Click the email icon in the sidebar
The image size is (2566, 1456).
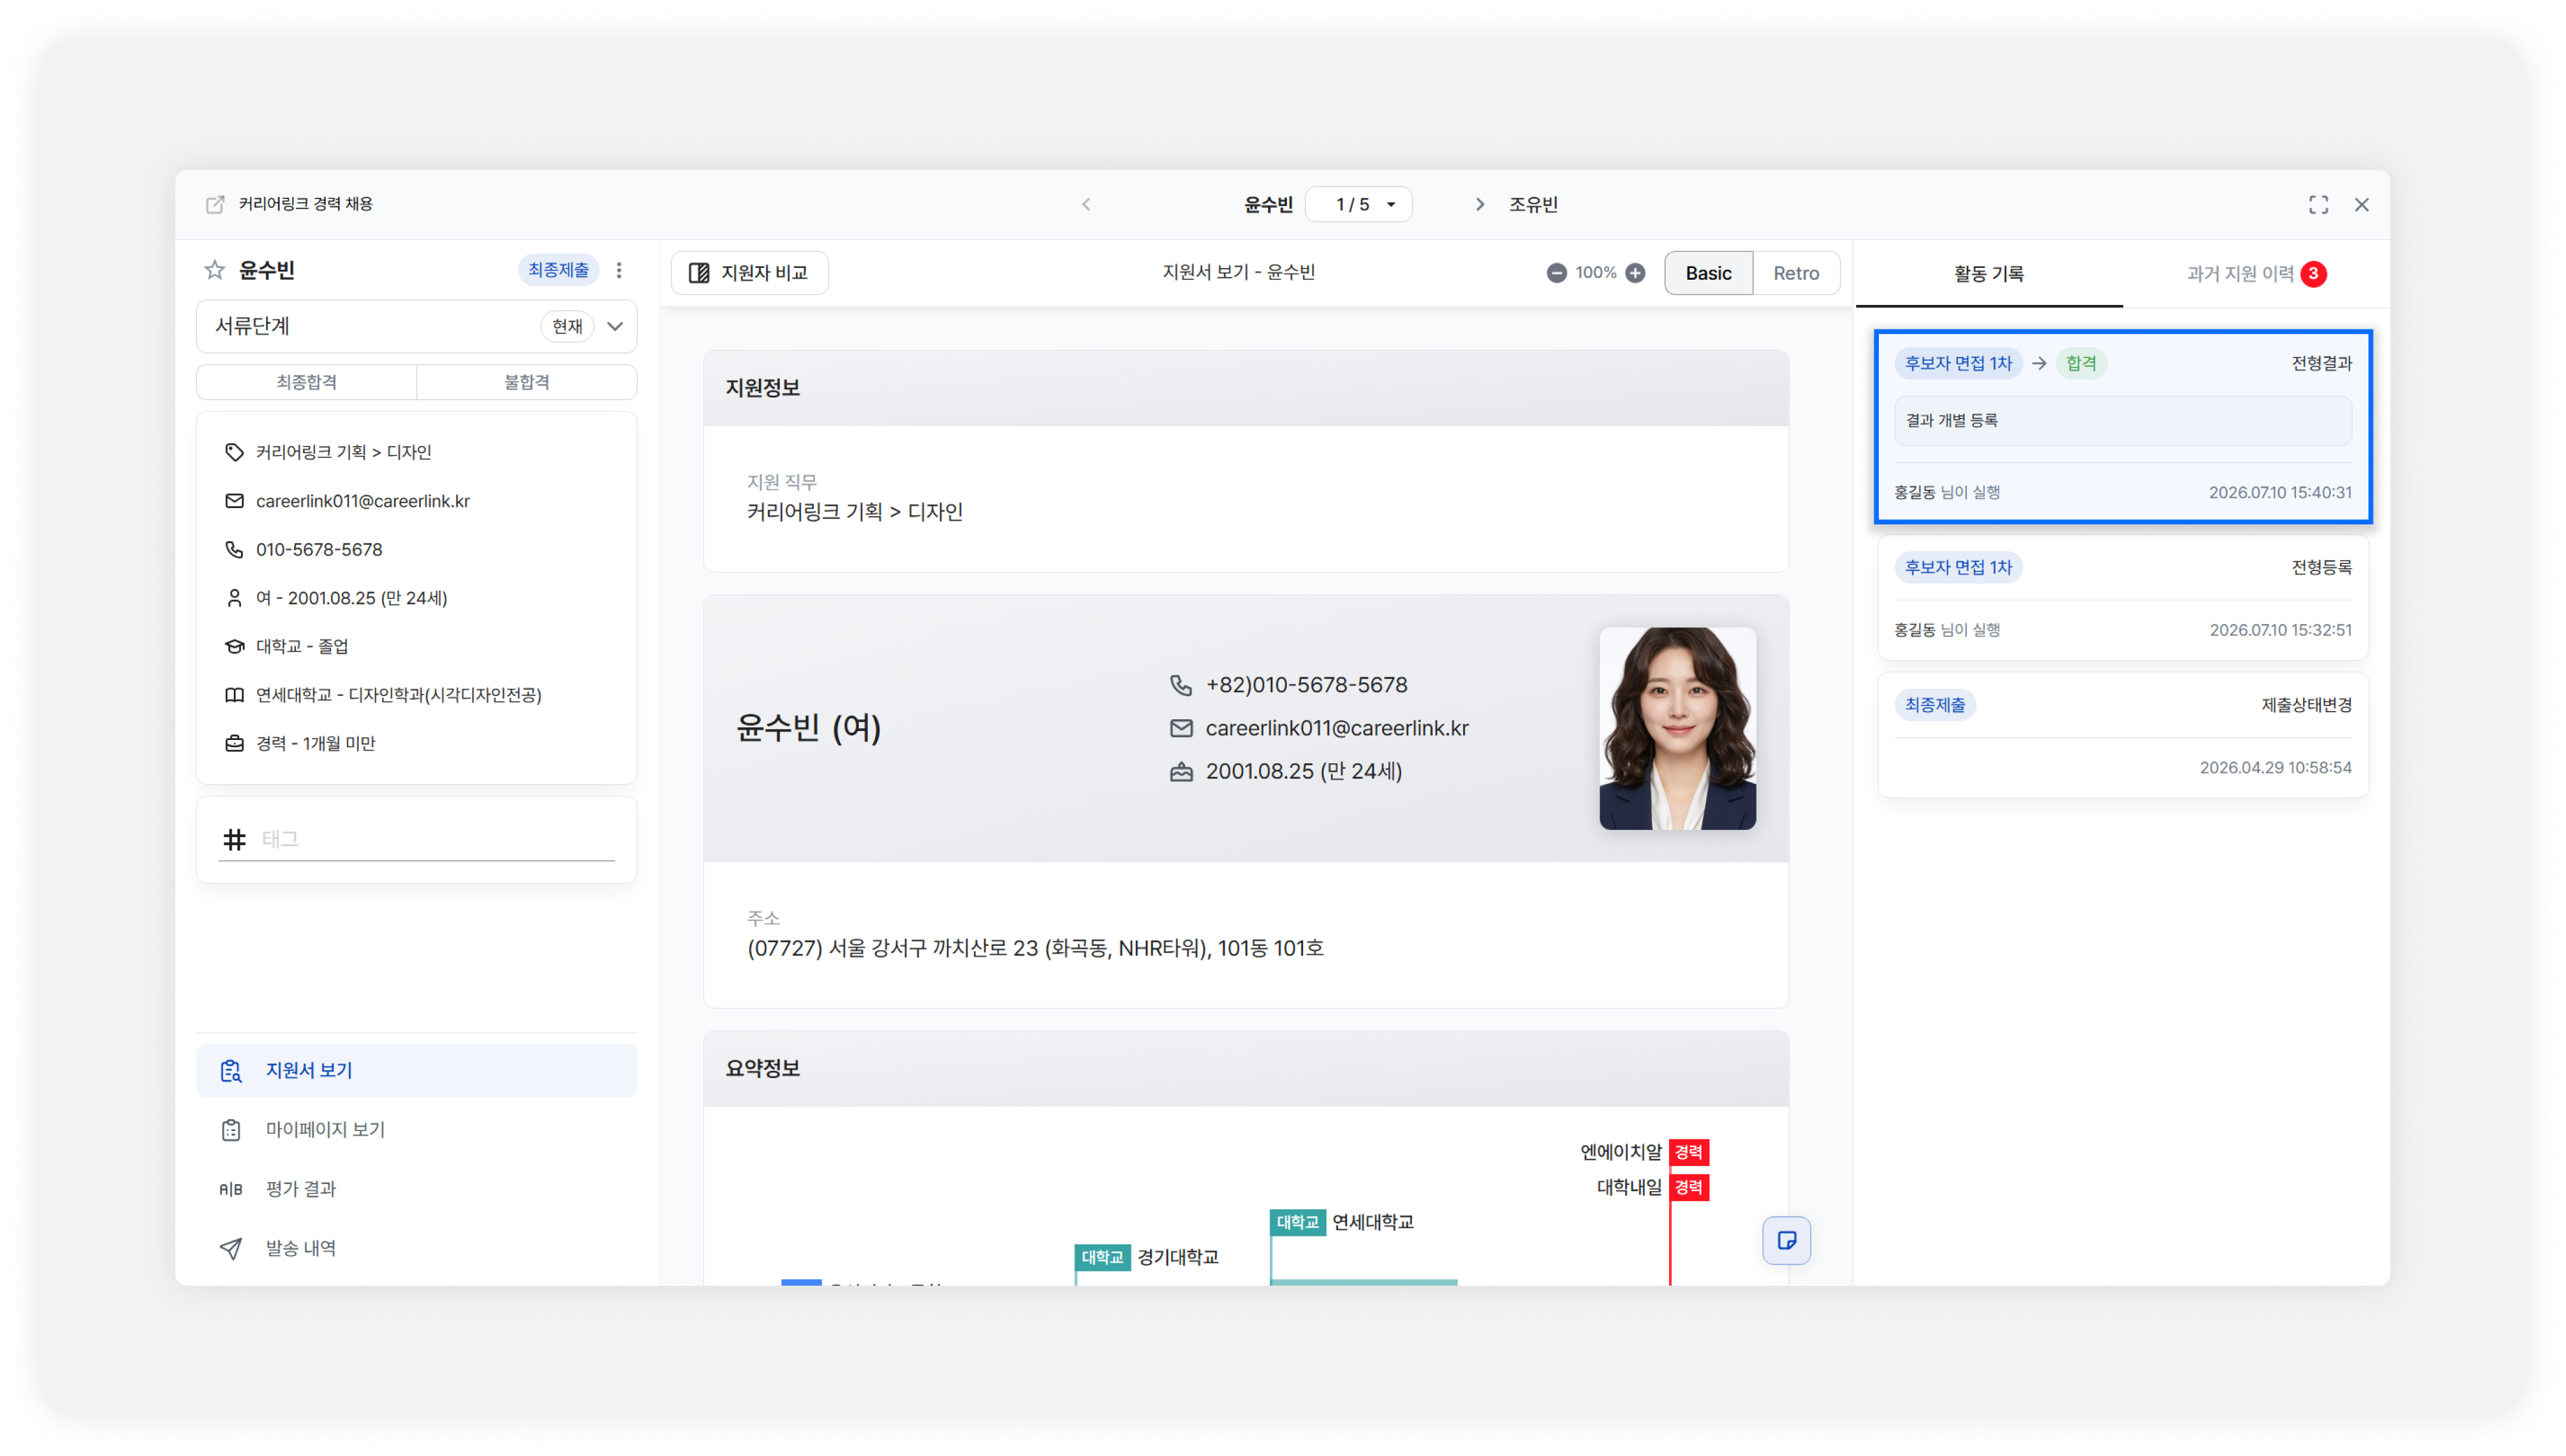[234, 501]
